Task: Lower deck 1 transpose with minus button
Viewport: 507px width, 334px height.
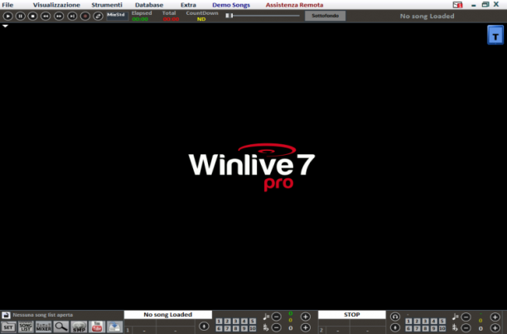Action: (276, 327)
